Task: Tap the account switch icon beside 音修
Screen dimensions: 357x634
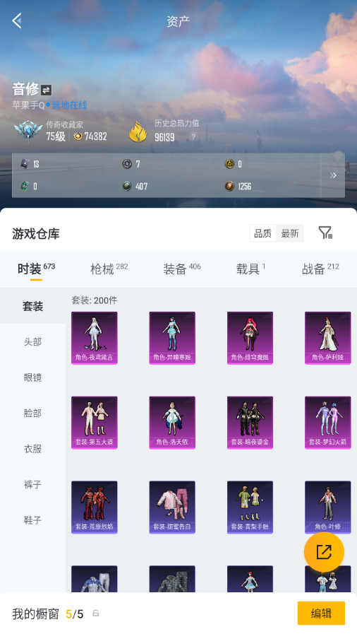Action: pos(46,90)
